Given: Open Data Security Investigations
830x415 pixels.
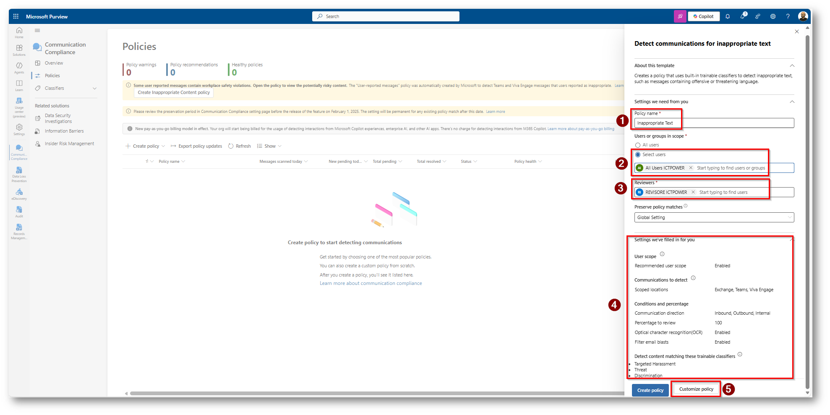Looking at the screenshot, I should (58, 118).
